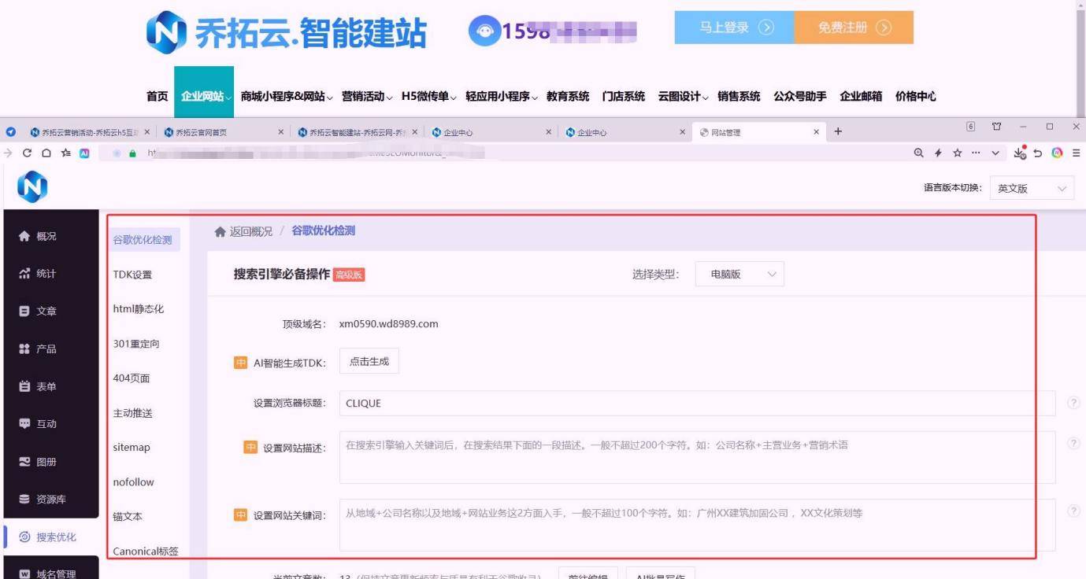
Task: Expand the 语言版本切换 language dropdown
Action: click(1031, 189)
